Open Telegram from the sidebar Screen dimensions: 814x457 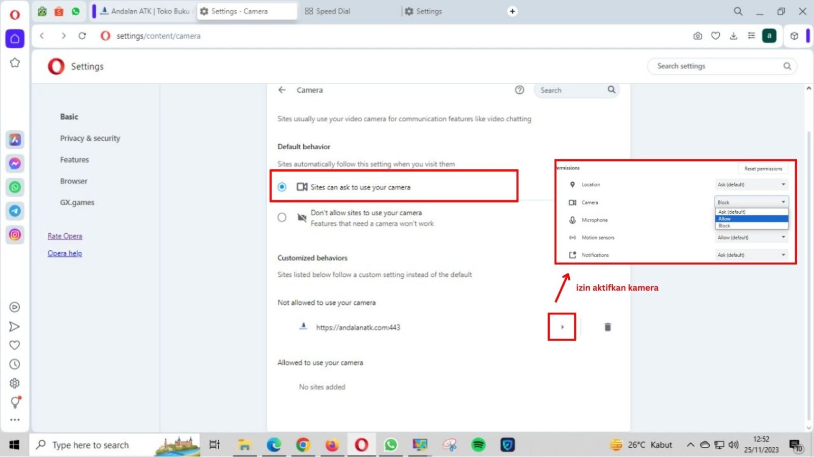(15, 211)
